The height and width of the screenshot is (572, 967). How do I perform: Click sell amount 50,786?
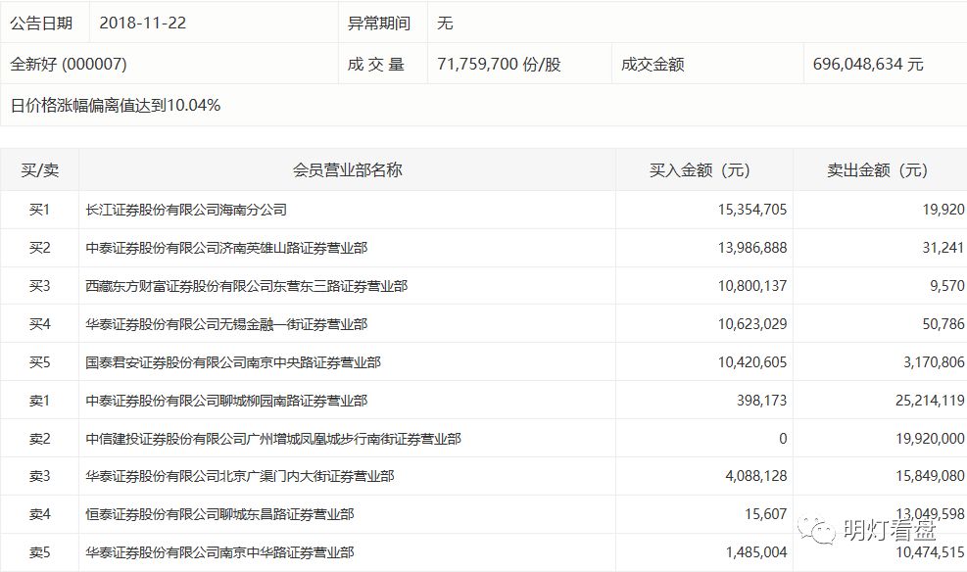click(943, 324)
